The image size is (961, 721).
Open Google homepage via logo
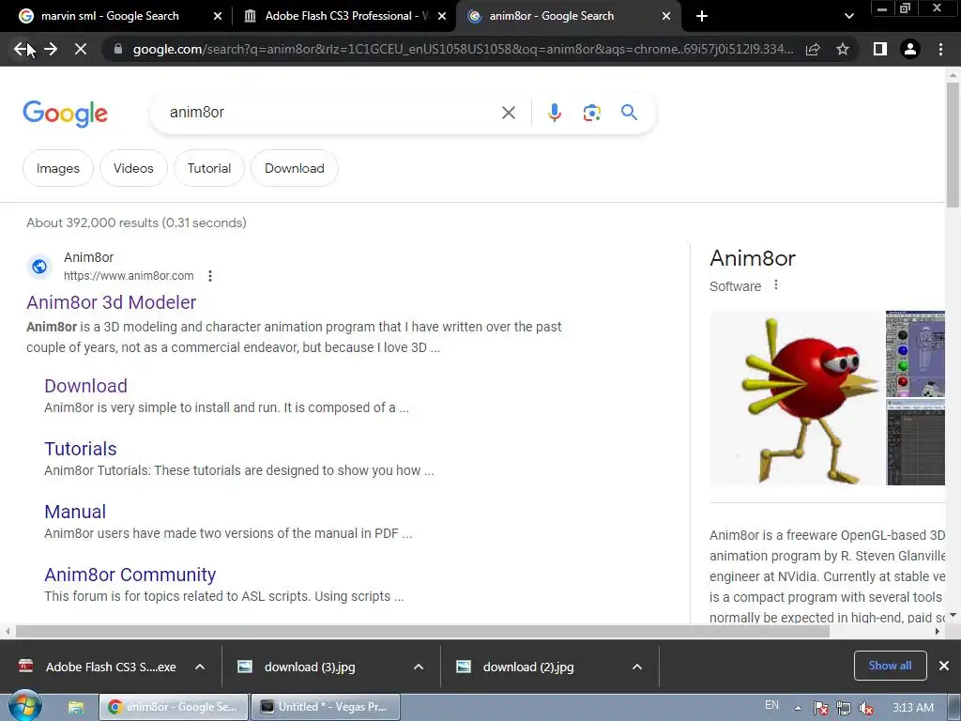point(66,114)
